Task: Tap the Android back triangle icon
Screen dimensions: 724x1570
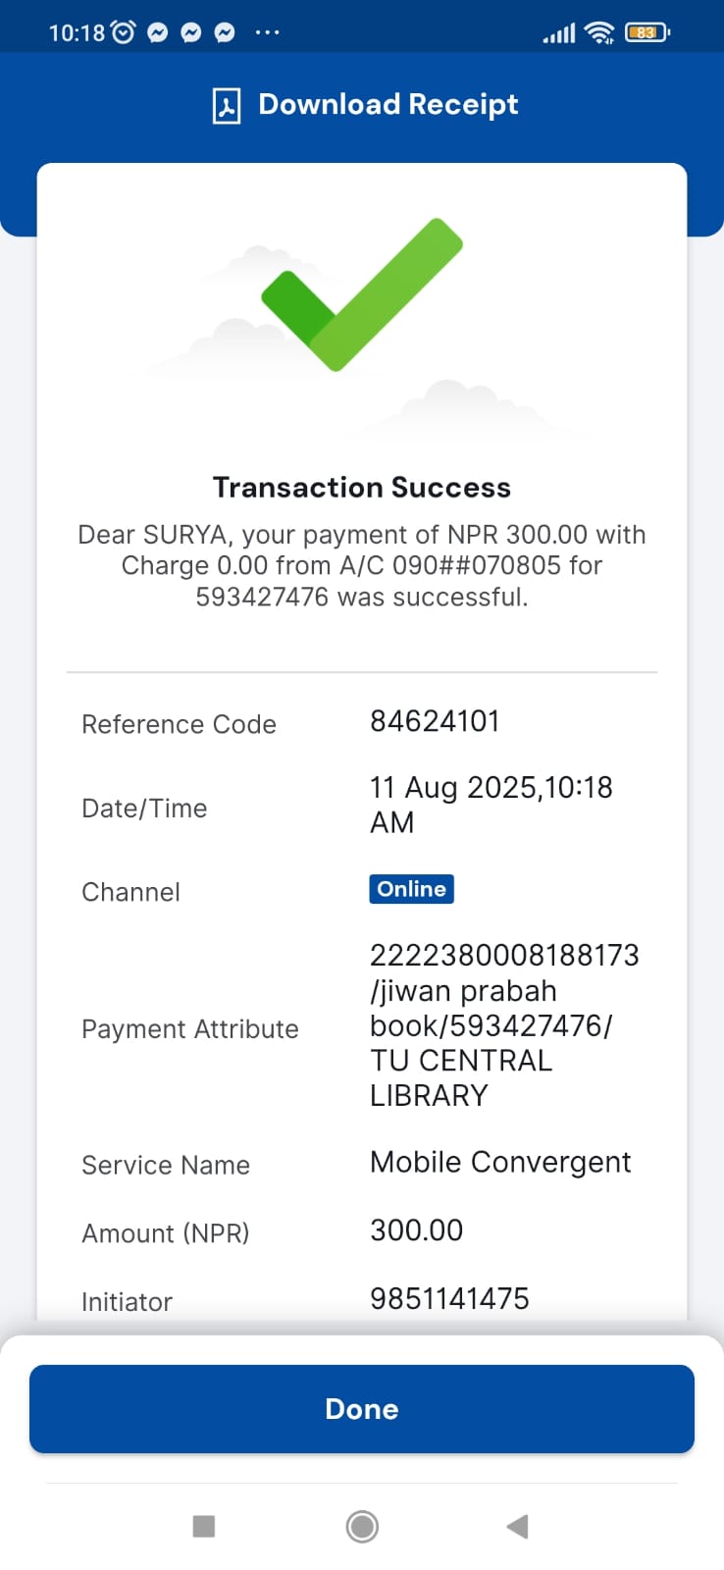Action: click(x=517, y=1526)
